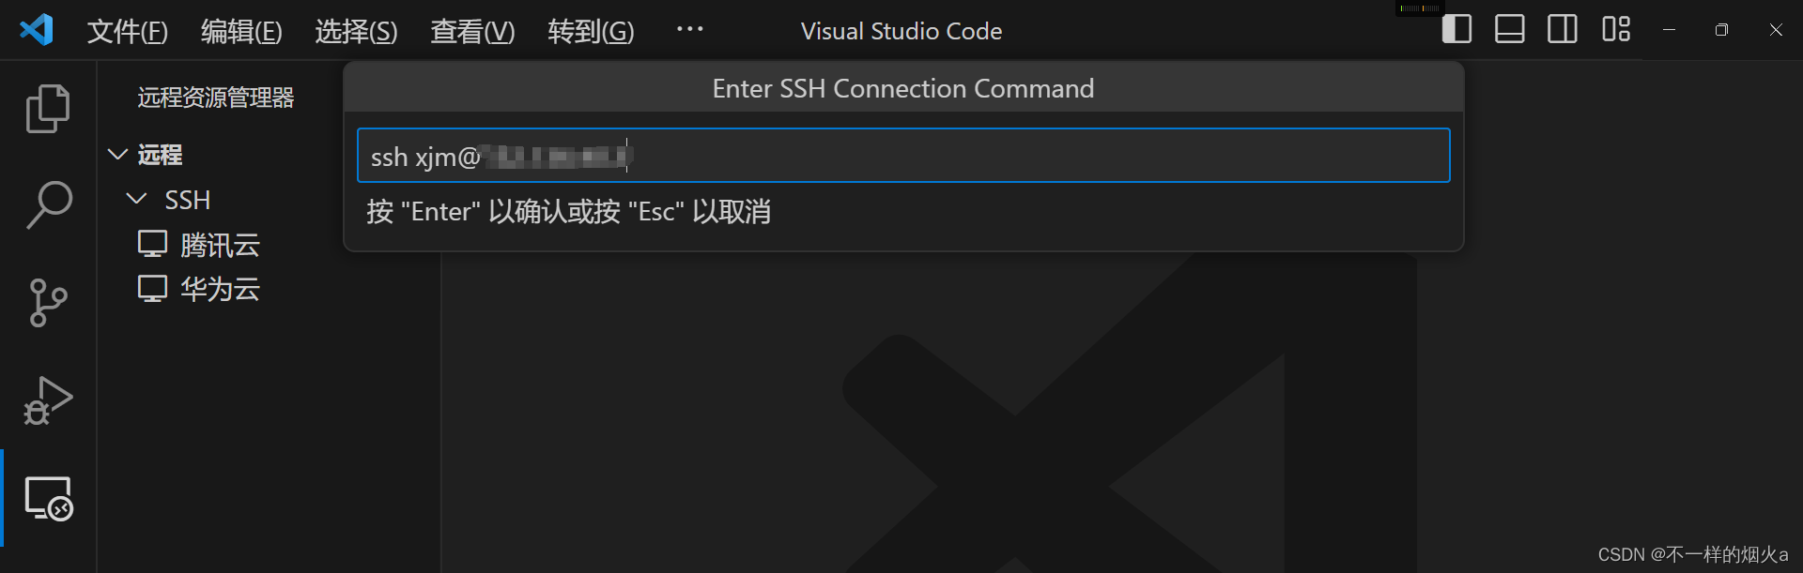The width and height of the screenshot is (1803, 573).
Task: Open the Customize Layout icon
Action: point(1616,29)
